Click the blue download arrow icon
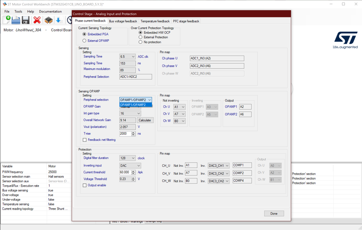This screenshot has width=362, height=230. tap(59, 20)
